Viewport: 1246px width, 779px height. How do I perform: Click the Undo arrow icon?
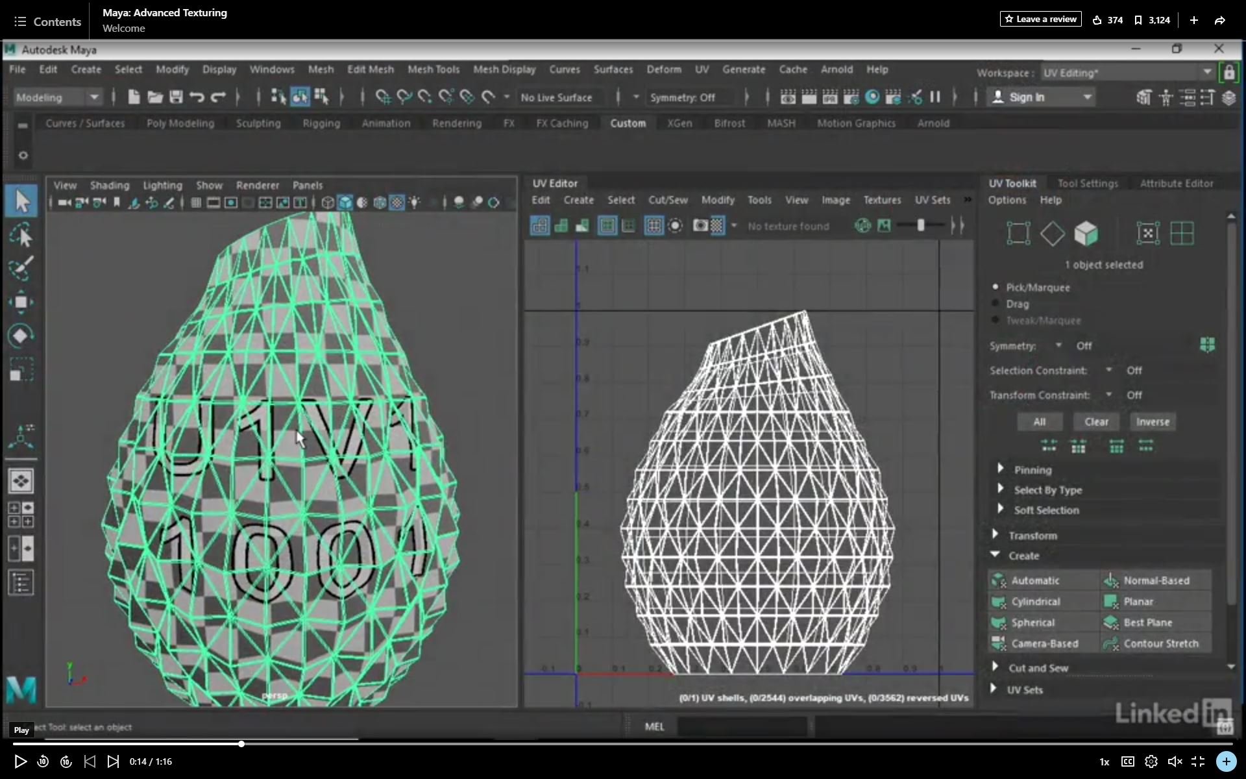[197, 97]
